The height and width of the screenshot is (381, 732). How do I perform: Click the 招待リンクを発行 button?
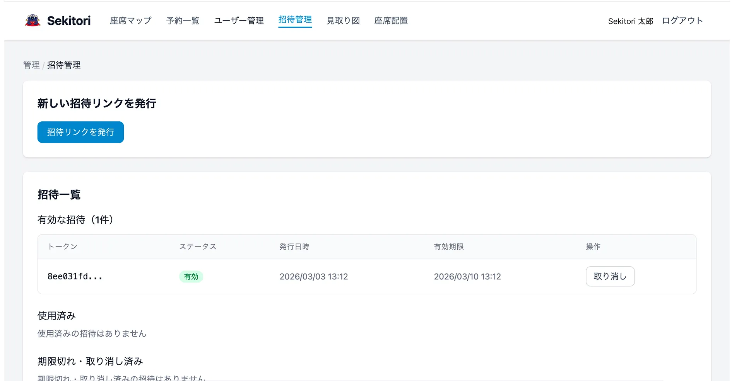tap(80, 132)
